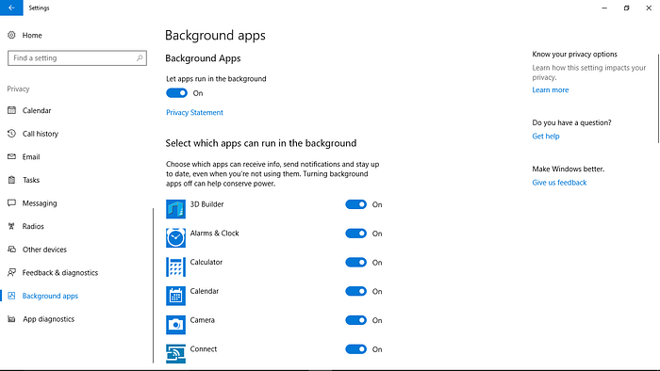
Task: Go to Email privacy settings
Action: tap(31, 156)
